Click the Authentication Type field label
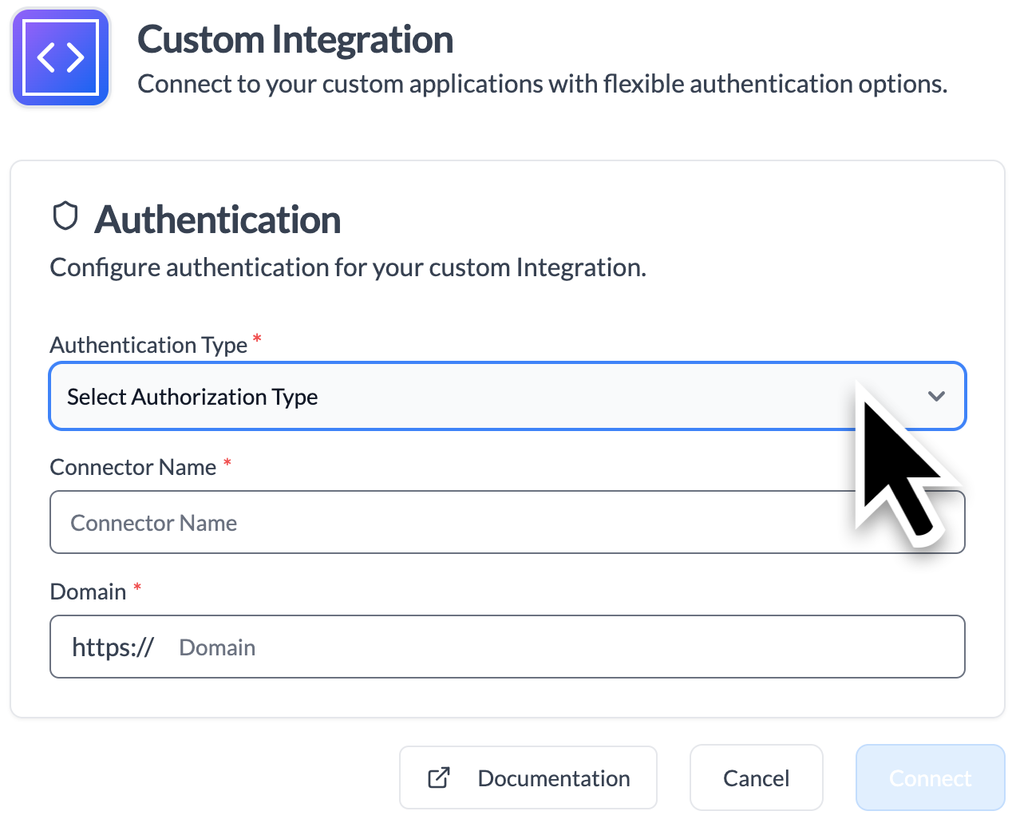1012x819 pixels. (x=148, y=345)
